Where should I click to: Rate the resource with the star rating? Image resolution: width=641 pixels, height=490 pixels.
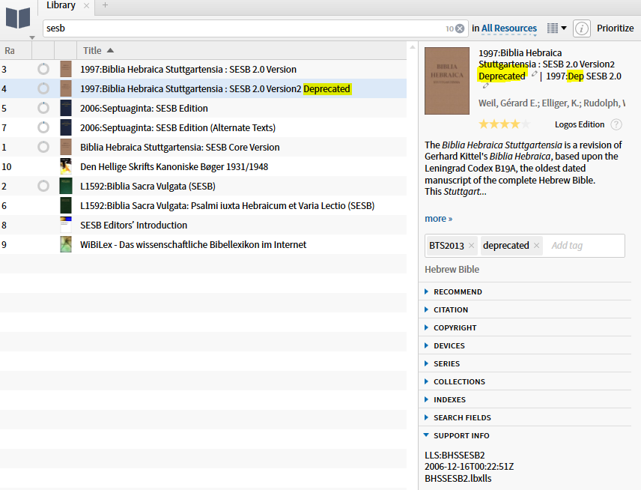pos(505,124)
